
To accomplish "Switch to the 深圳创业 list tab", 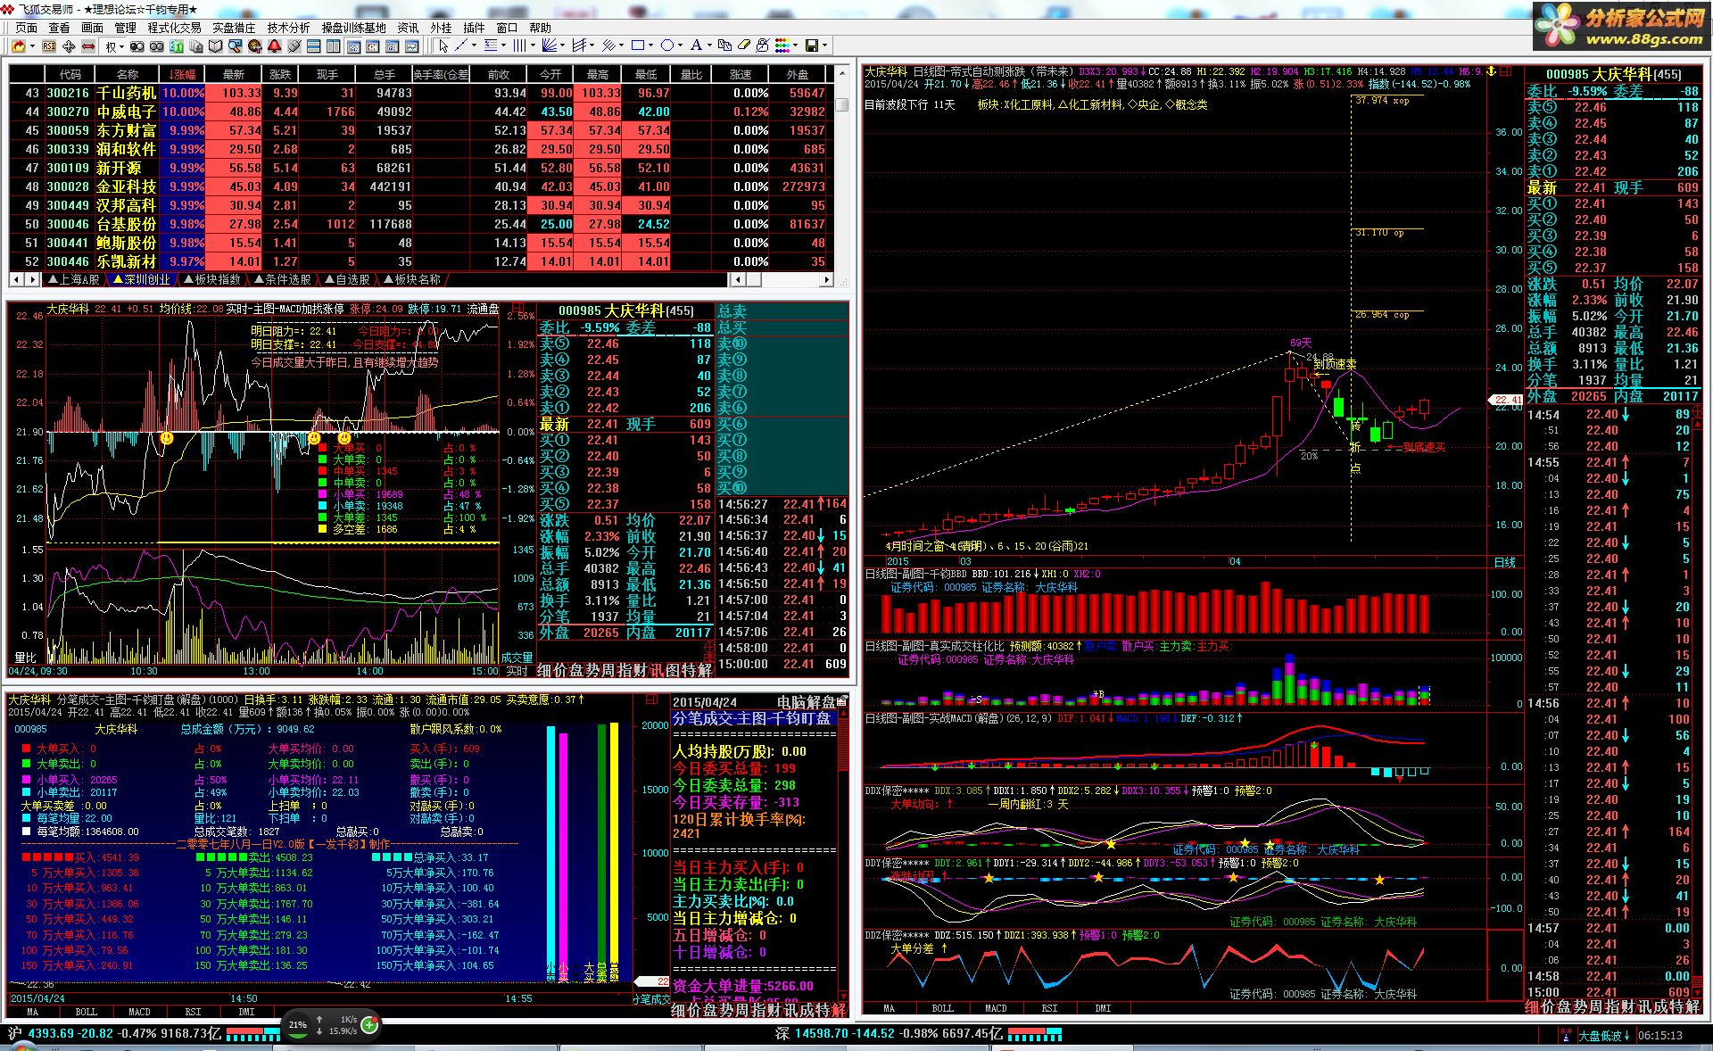I will 141,279.
